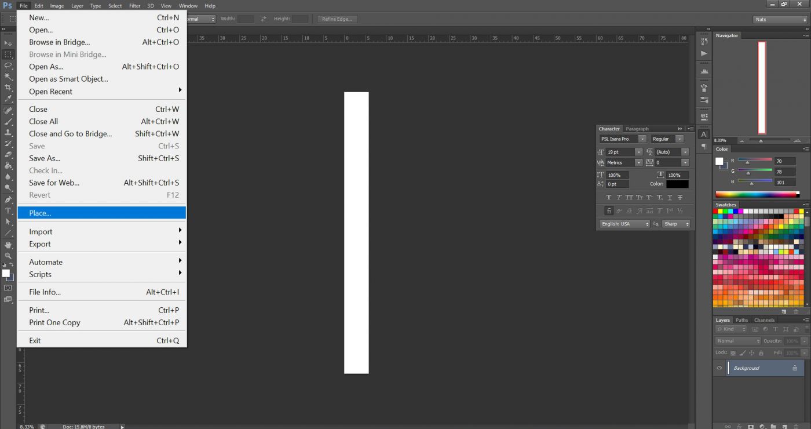Toggle Strikethrough in Character panel
811x429 pixels.
pyautogui.click(x=680, y=198)
